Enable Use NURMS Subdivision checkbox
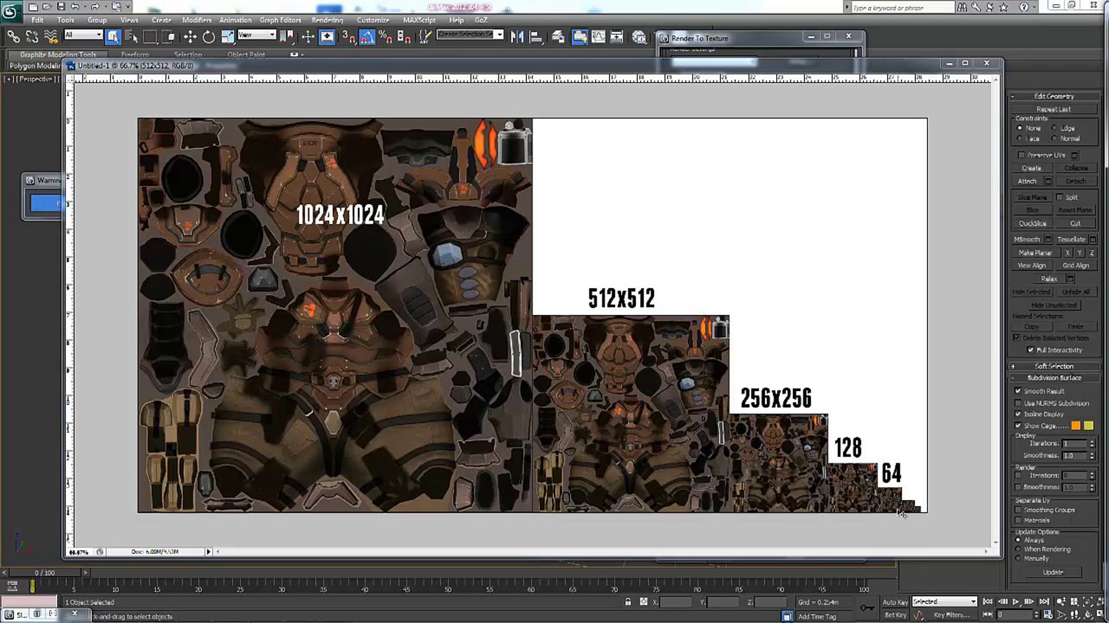Screen dimensions: 1109x623 pos(1018,403)
